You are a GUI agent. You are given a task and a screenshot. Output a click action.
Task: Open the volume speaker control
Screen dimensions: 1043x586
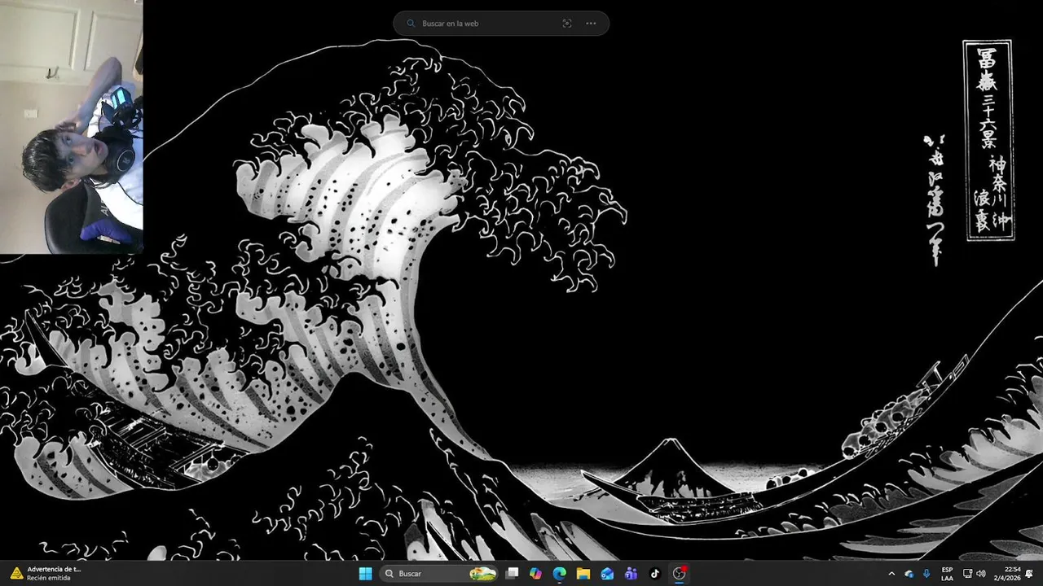click(x=980, y=574)
